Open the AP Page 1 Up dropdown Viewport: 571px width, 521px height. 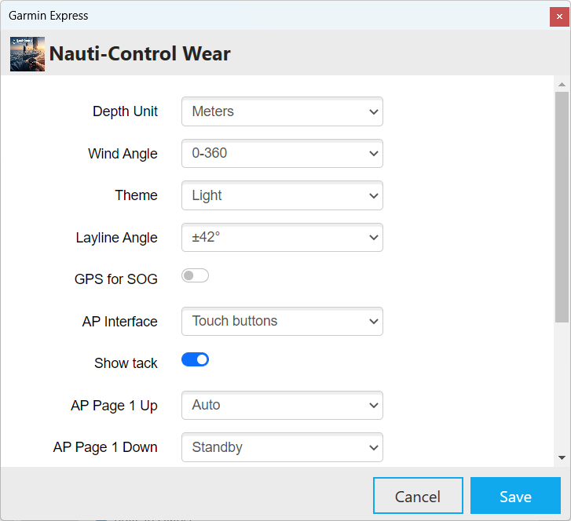[x=282, y=406]
